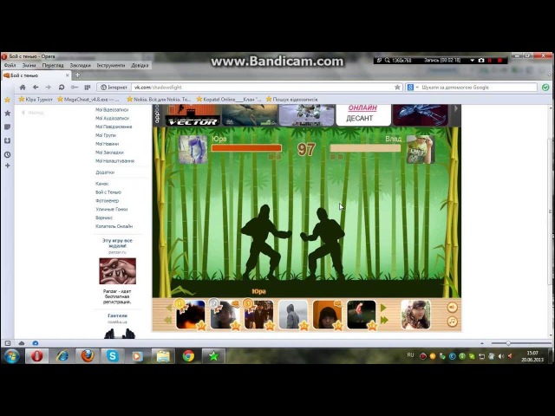Open the MegaCheat_v4.8.exe bookmark
Image resolution: width=555 pixels, height=416 pixels.
pos(88,100)
